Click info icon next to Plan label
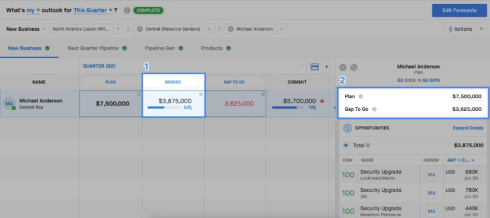This screenshot has height=218, width=490. point(360,96)
